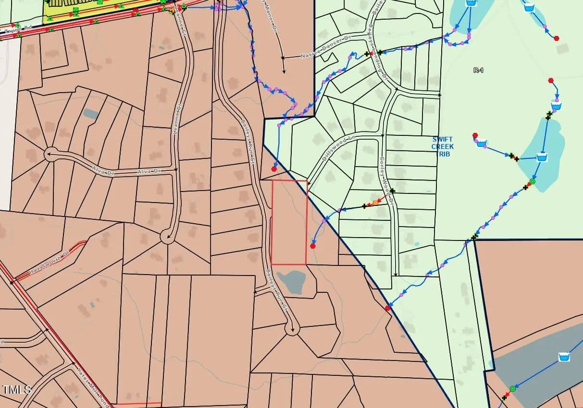Click the TMLS watermark
Image resolution: width=583 pixels, height=408 pixels.
point(16,389)
